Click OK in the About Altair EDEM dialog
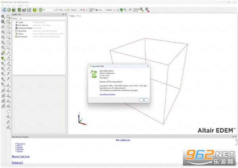Screen dimensions: 238x168 (144, 100)
